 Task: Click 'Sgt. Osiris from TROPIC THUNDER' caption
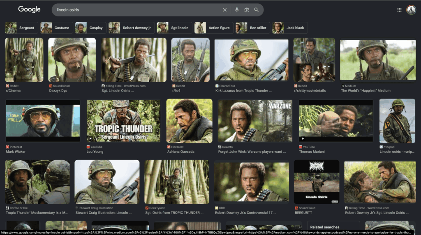coord(174,213)
